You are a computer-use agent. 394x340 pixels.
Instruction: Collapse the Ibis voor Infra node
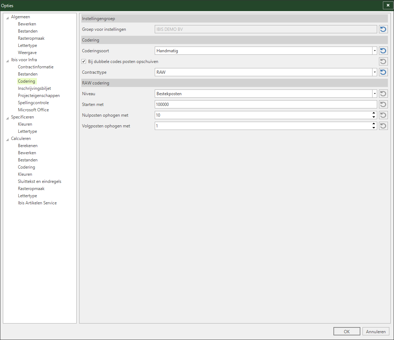8,60
